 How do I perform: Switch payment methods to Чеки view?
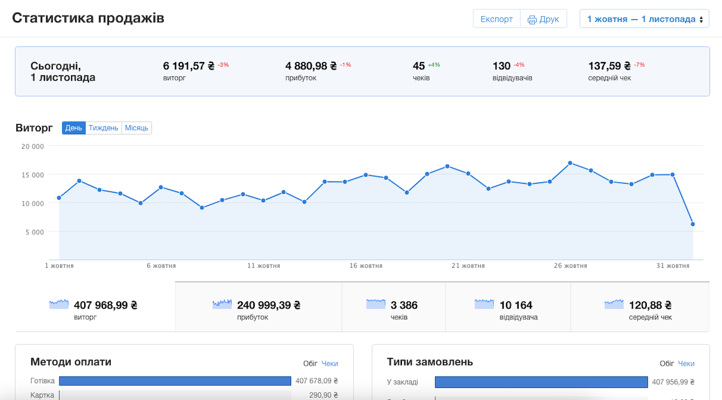point(330,363)
